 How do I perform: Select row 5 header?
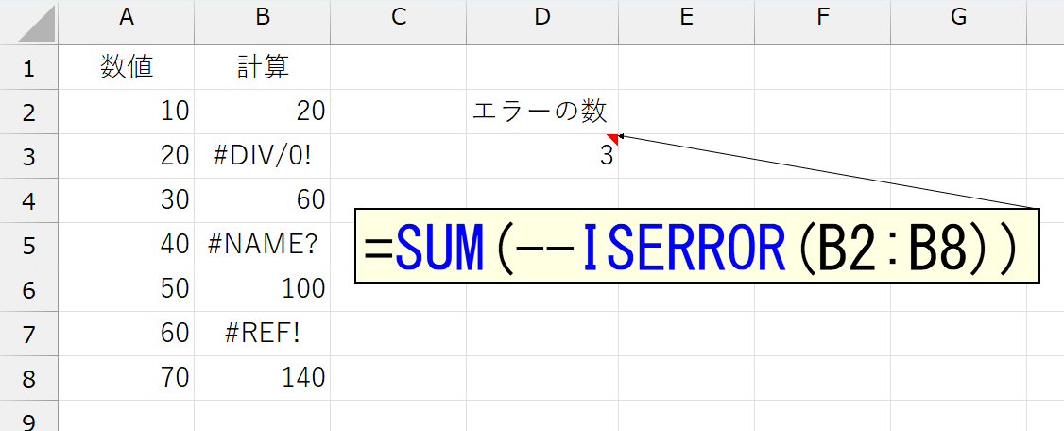(x=28, y=245)
